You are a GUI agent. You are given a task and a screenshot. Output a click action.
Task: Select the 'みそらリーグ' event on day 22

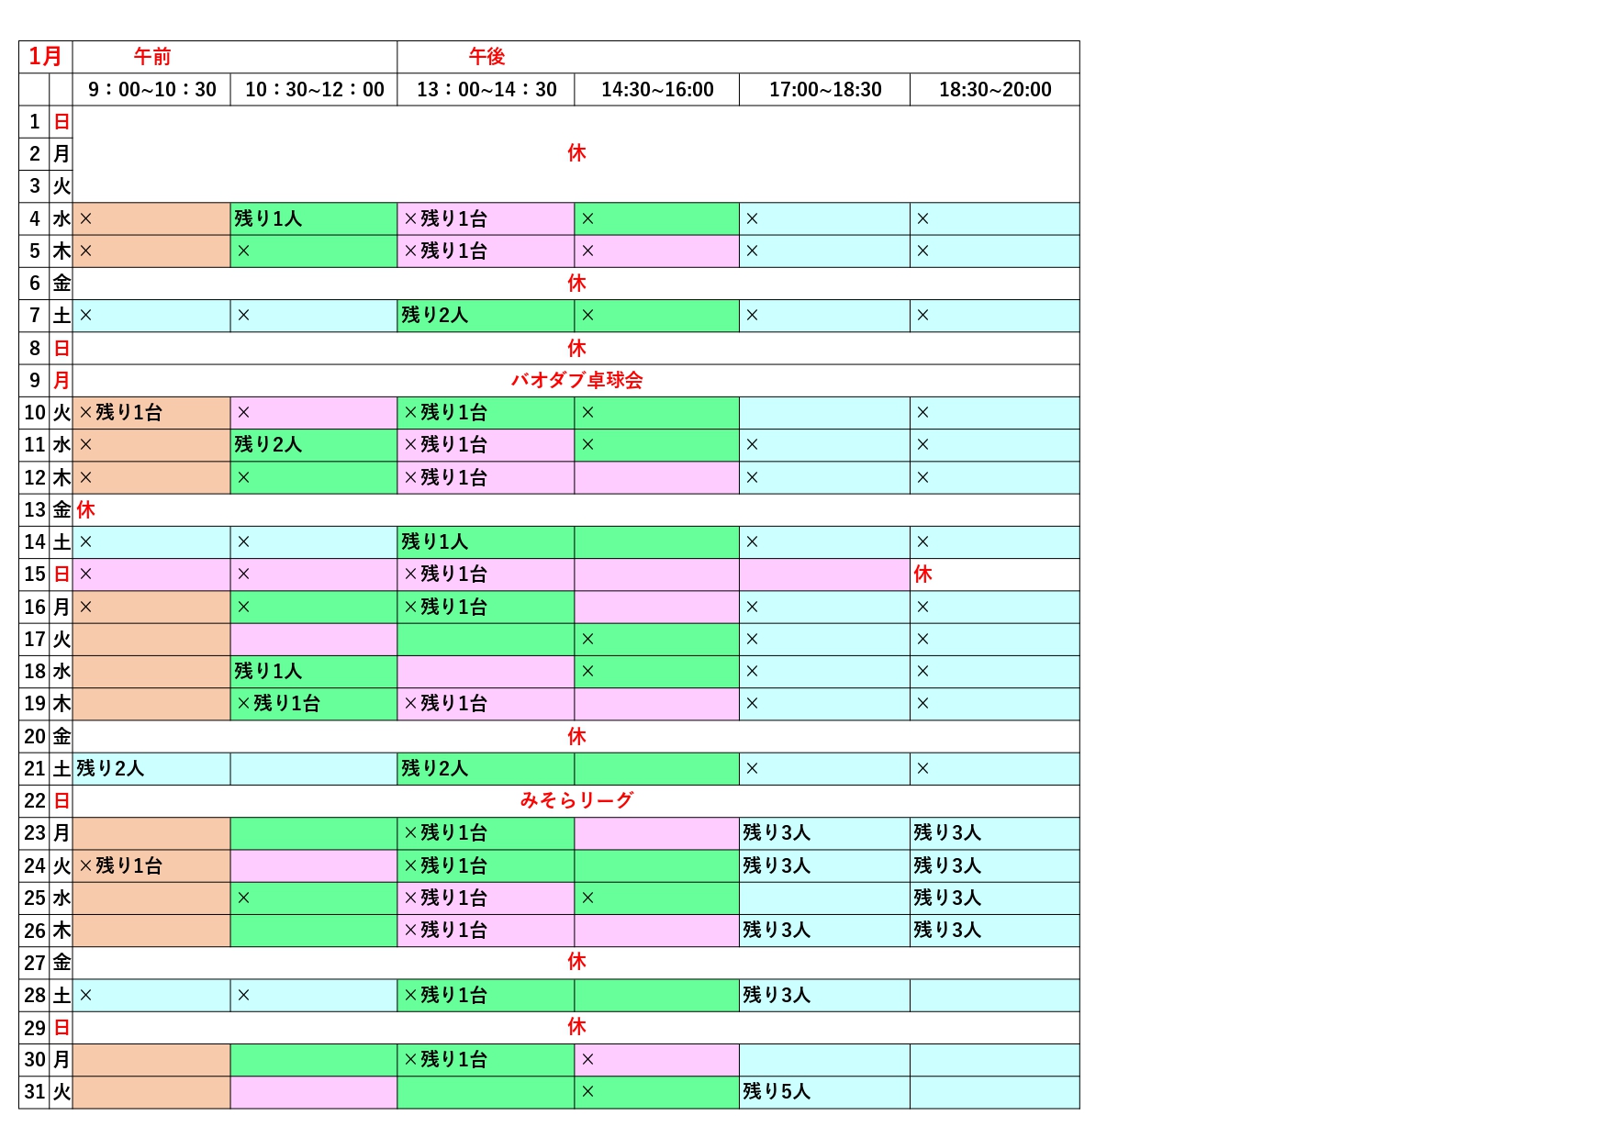point(576,800)
